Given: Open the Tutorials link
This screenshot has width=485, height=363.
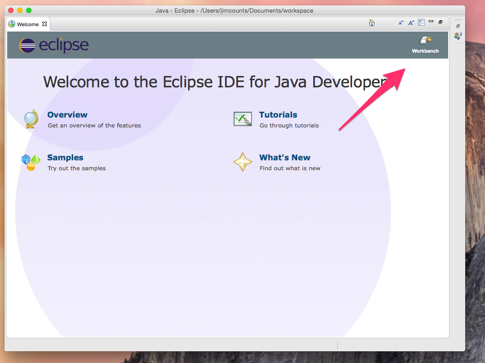Looking at the screenshot, I should click(278, 115).
